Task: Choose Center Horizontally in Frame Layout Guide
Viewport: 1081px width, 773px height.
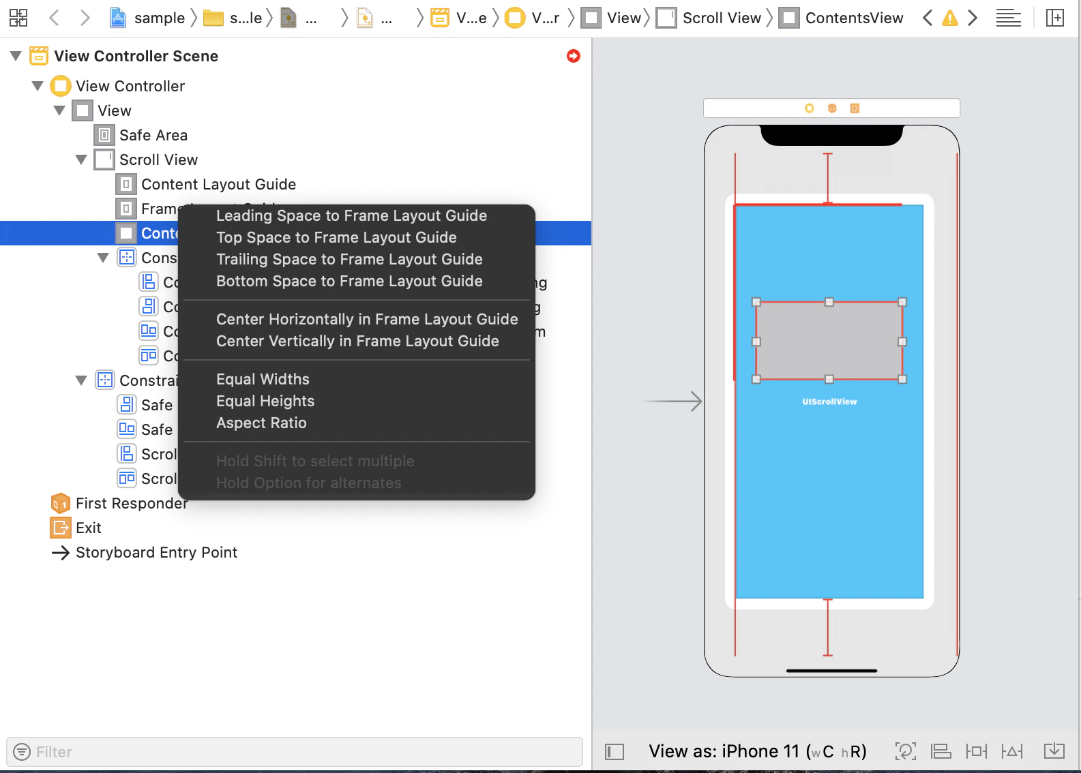Action: (368, 319)
